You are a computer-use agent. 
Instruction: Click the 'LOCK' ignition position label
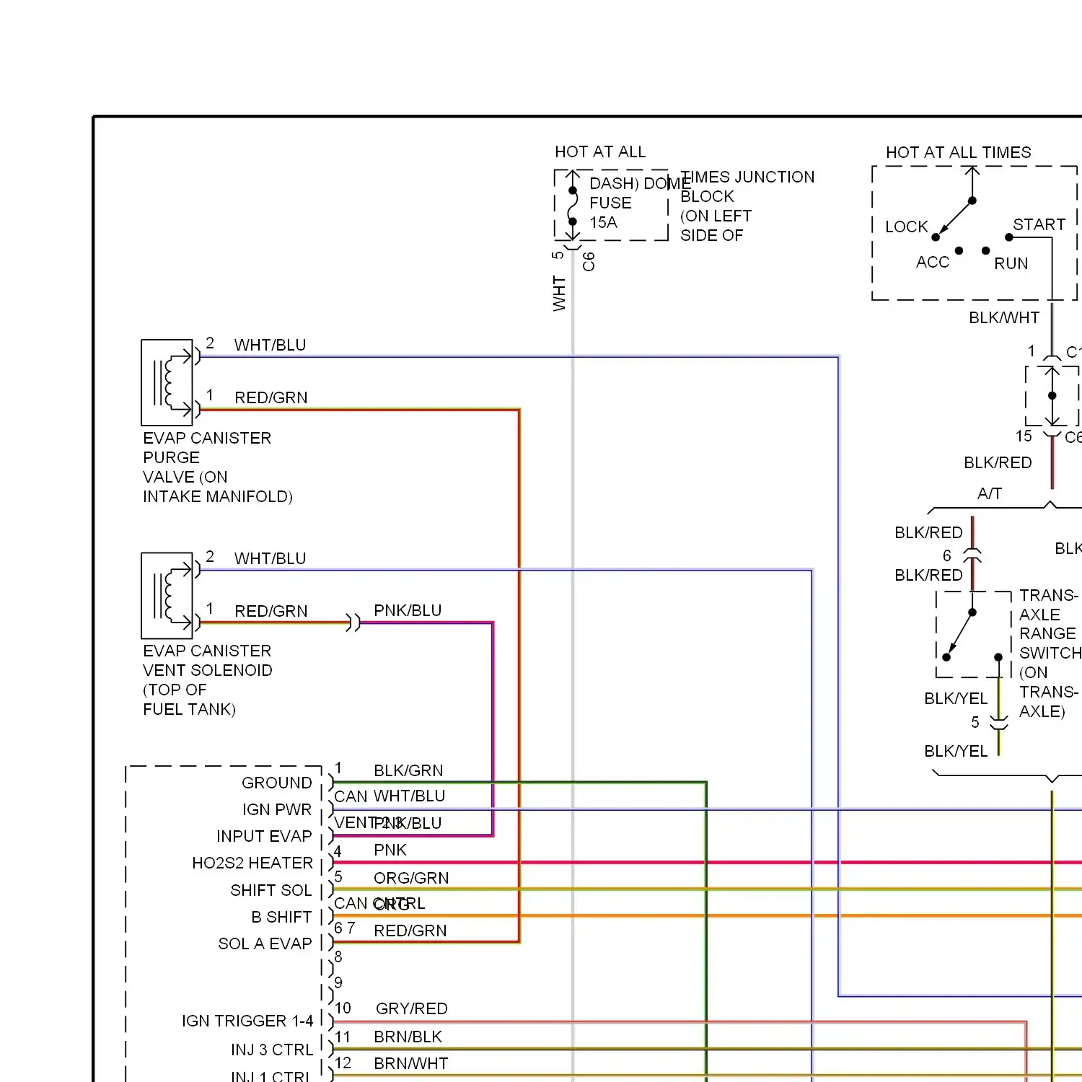(x=907, y=226)
